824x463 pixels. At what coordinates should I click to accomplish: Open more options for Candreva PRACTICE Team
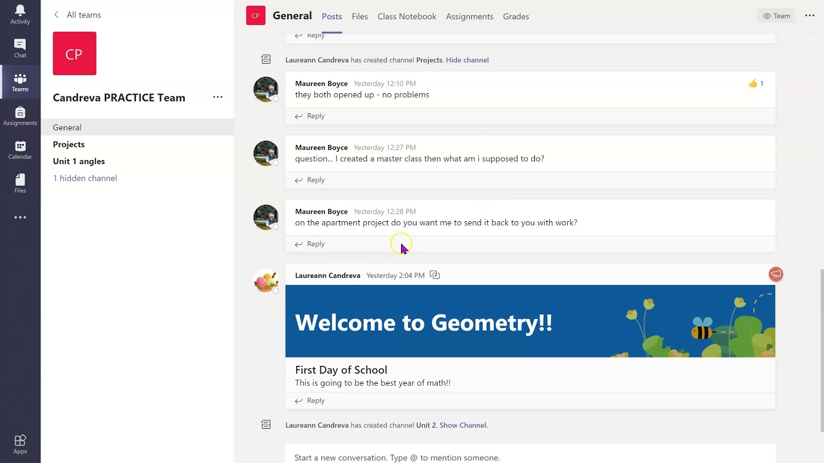pyautogui.click(x=218, y=97)
